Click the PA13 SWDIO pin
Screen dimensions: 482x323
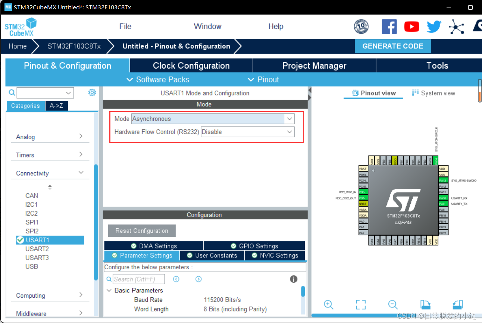(442, 180)
